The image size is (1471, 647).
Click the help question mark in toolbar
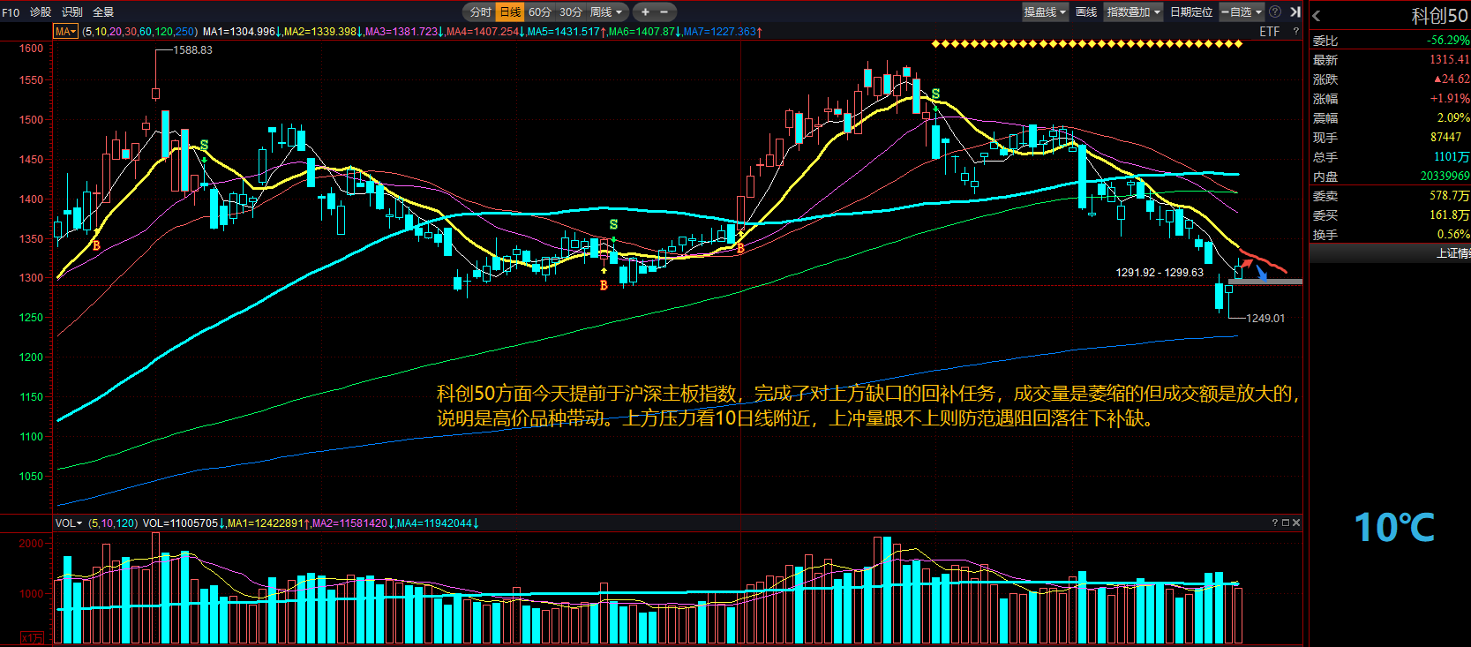point(1275,12)
